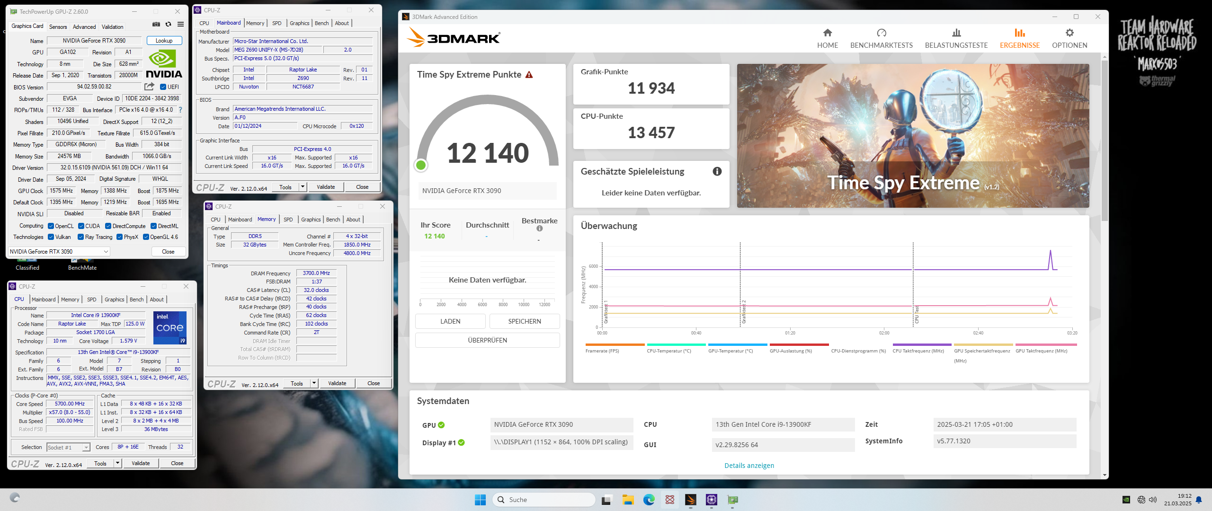Switch to Advanced tab in GPU-Z

click(x=84, y=27)
